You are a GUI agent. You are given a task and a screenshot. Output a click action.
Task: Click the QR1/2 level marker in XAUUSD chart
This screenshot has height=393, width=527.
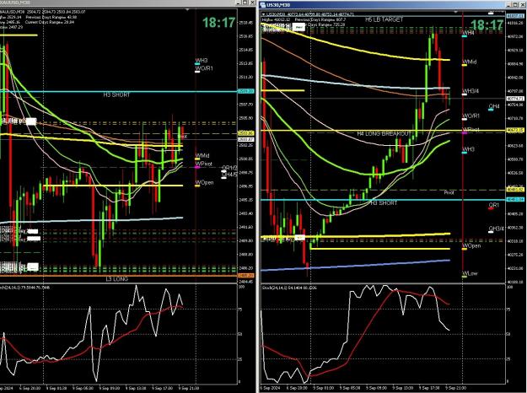pos(229,168)
